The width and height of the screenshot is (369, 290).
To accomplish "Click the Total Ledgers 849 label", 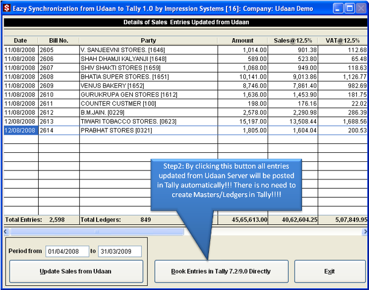I will coord(116,220).
